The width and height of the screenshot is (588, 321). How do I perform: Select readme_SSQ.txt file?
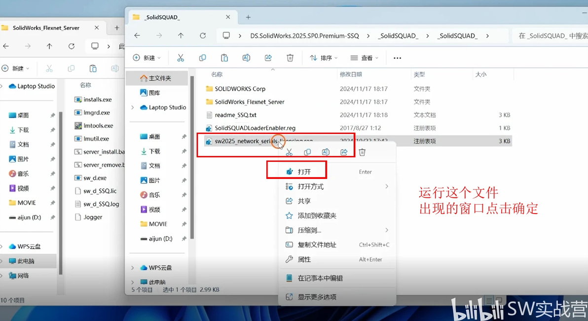pos(235,115)
